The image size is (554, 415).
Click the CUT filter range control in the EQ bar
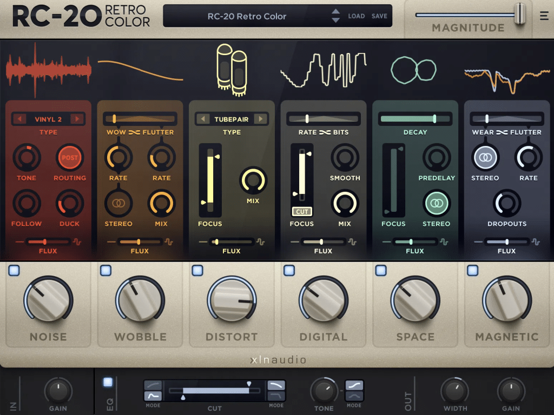coord(215,391)
